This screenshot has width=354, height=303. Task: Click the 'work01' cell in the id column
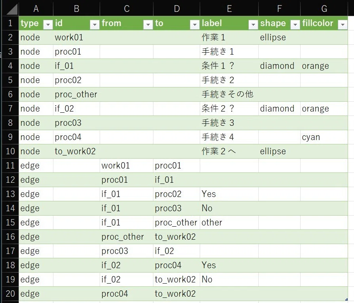(x=76, y=38)
